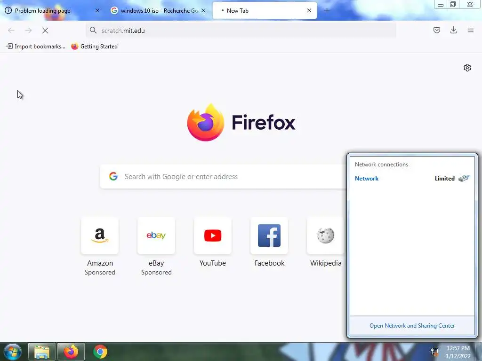Open the Firefox application menu (hamburger)
The image size is (482, 361).
471,30
